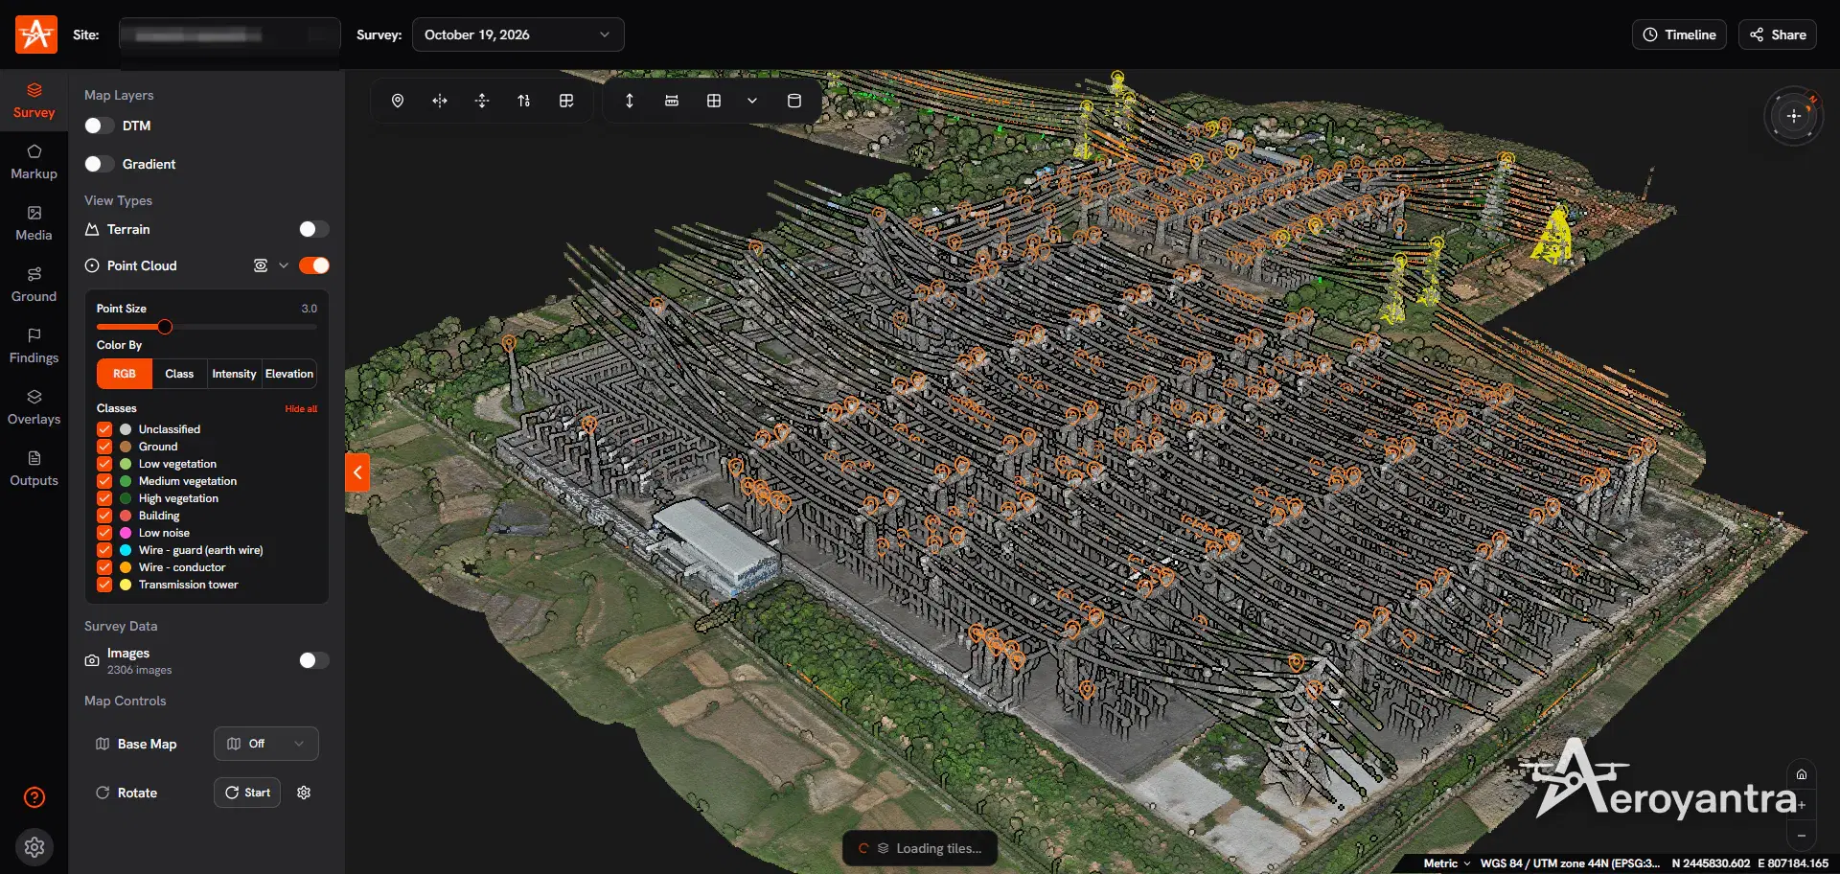The width and height of the screenshot is (1840, 874).
Task: Uncheck the High vegetation class
Action: click(x=104, y=498)
